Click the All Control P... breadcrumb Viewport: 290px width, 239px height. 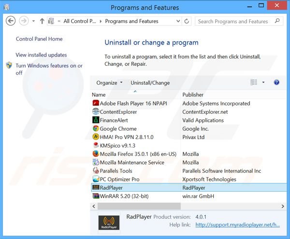pyautogui.click(x=80, y=21)
